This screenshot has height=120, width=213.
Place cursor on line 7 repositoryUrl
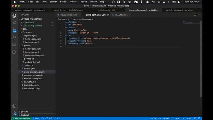pyautogui.click(x=99, y=38)
